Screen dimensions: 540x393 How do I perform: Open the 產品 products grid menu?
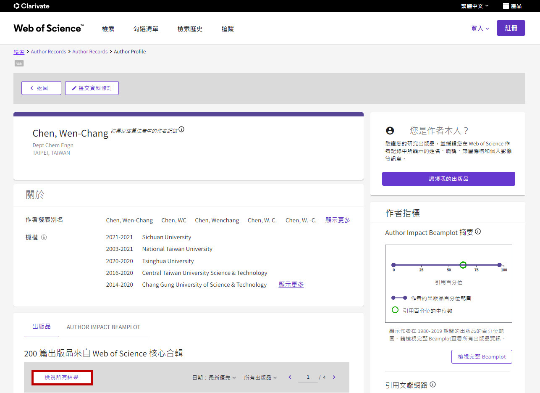512,6
